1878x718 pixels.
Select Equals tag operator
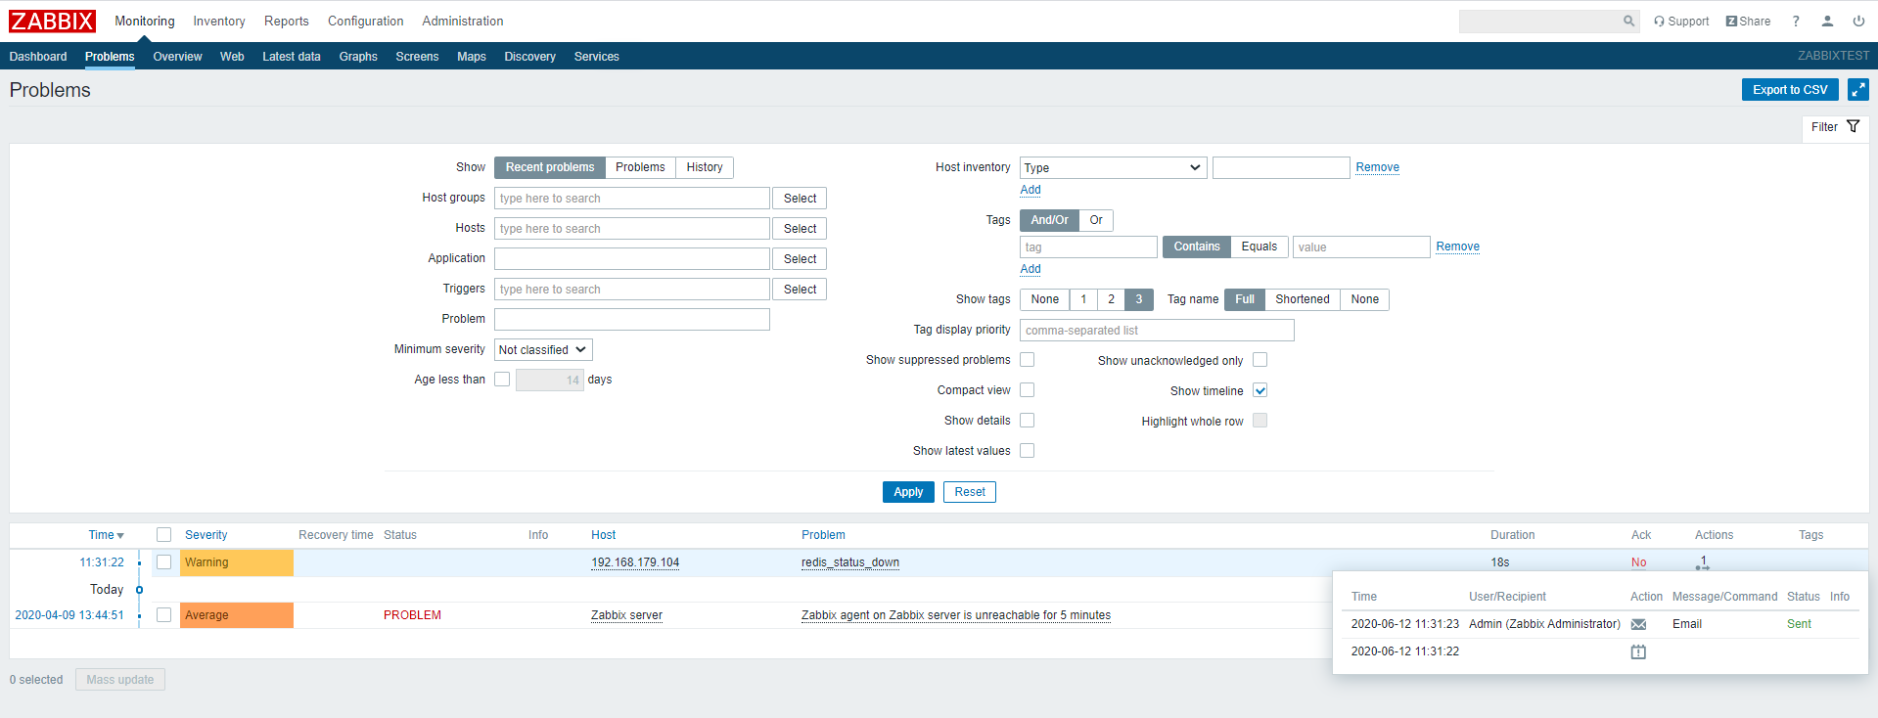(x=1260, y=247)
